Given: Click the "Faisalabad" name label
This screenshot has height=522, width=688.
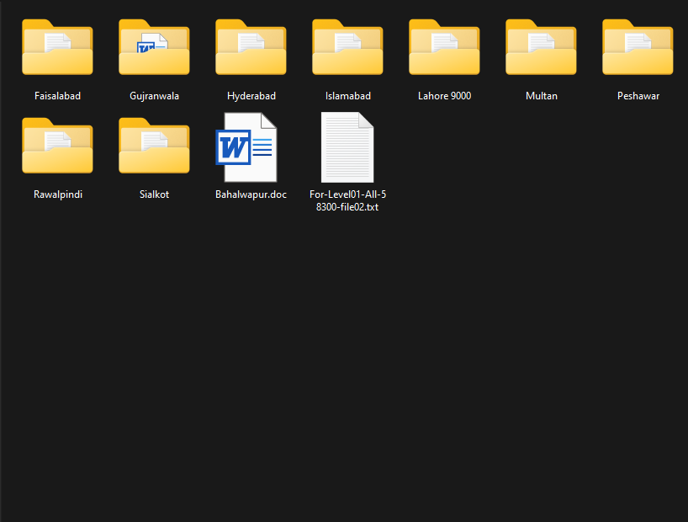Looking at the screenshot, I should [x=57, y=96].
